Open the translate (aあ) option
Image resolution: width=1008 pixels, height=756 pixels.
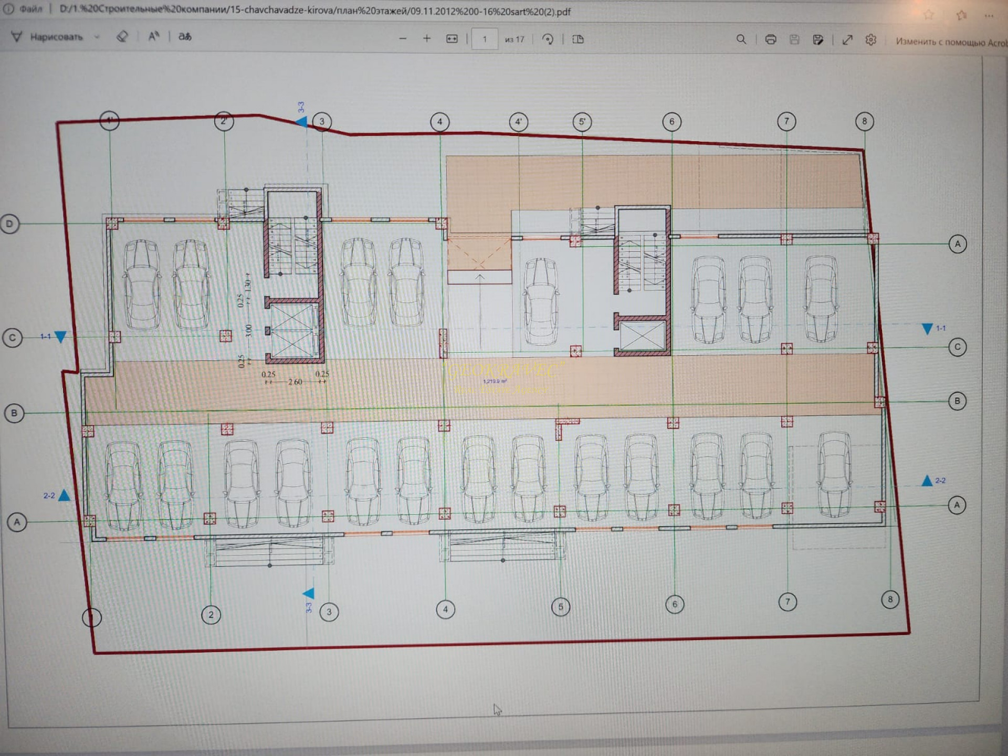point(185,36)
